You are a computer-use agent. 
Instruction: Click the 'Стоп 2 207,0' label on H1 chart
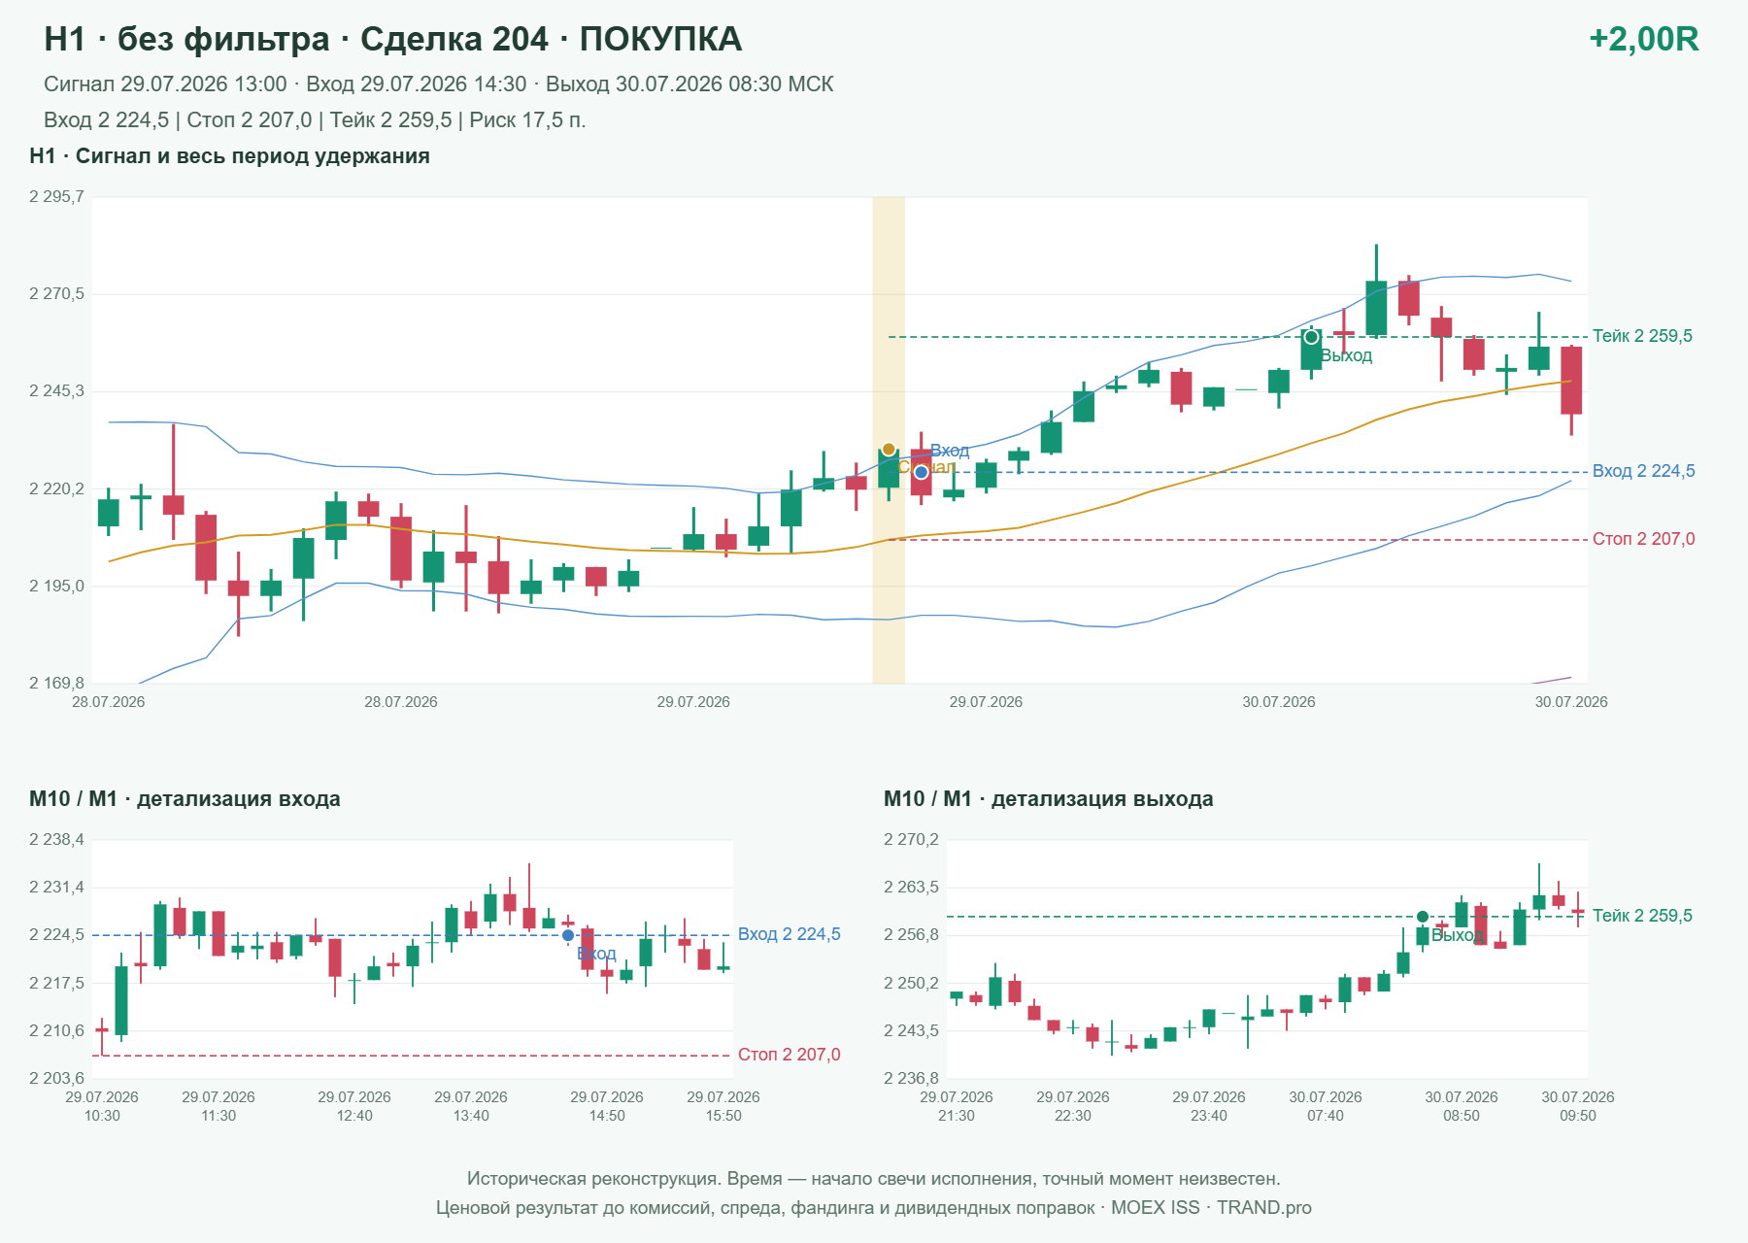click(x=1643, y=539)
